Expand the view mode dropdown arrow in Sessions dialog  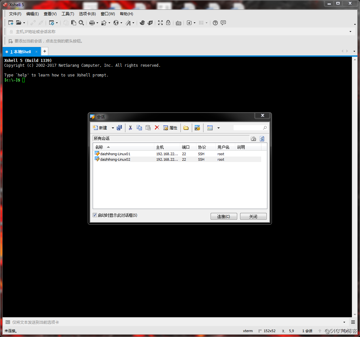coord(219,128)
